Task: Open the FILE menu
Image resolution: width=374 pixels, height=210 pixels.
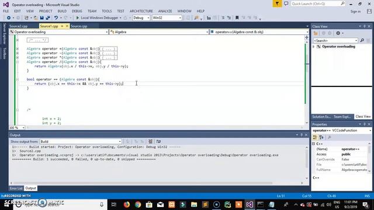Action: [x=6, y=11]
